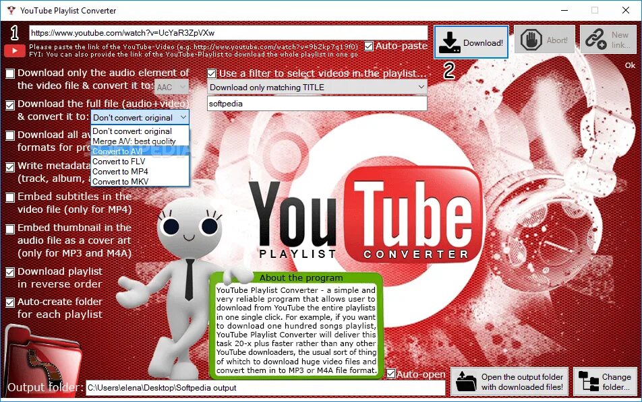This screenshot has height=402, width=642.
Task: Toggle the Auto-open checkbox
Action: (391, 374)
